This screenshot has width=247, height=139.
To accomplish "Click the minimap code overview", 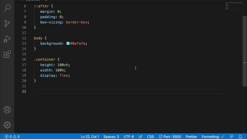I will click(x=234, y=6).
